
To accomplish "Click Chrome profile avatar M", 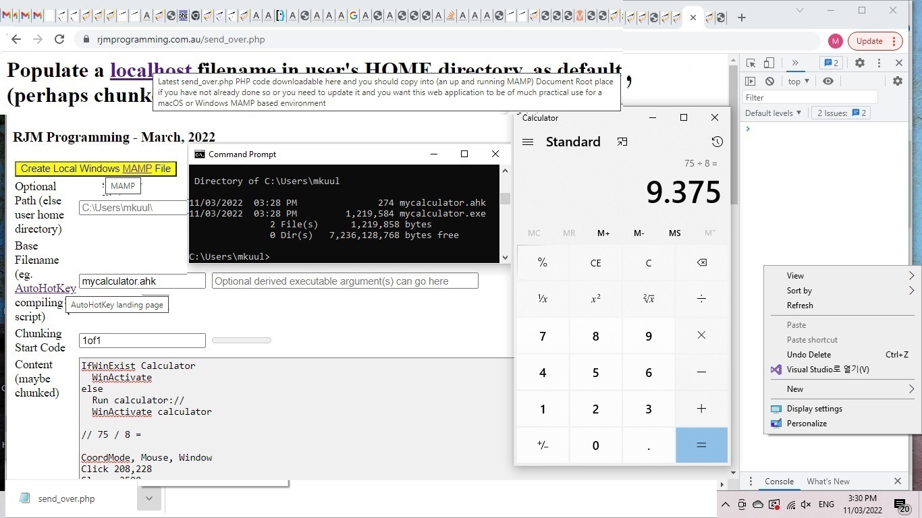I will [x=836, y=41].
